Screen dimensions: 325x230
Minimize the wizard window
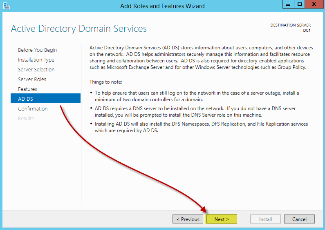[x=288, y=4]
